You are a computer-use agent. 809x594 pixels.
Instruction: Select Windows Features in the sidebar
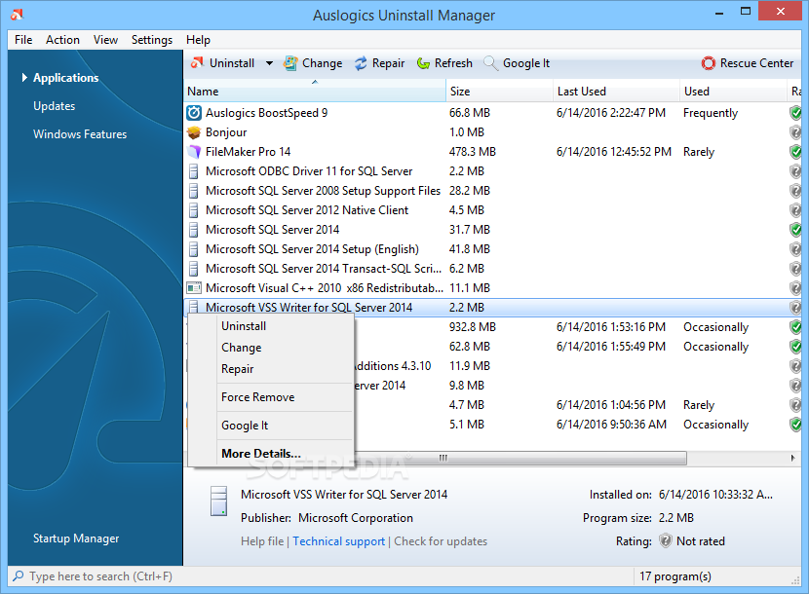point(80,134)
